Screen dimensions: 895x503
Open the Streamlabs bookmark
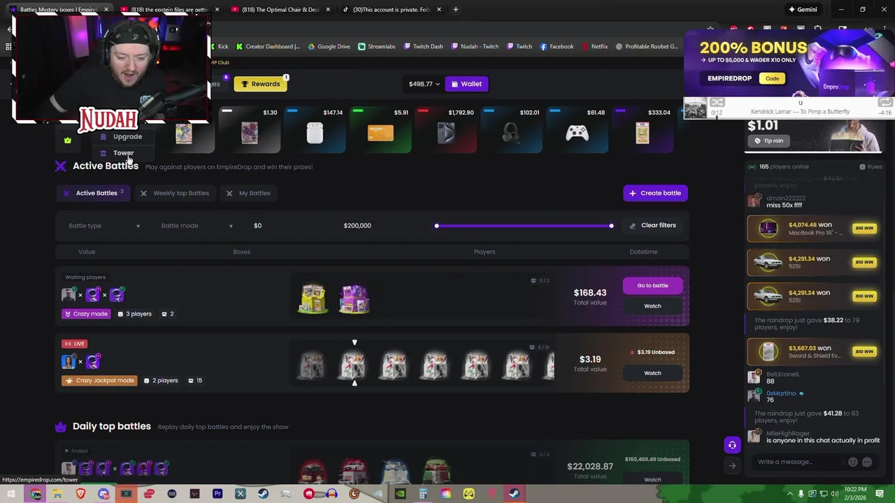pos(376,47)
